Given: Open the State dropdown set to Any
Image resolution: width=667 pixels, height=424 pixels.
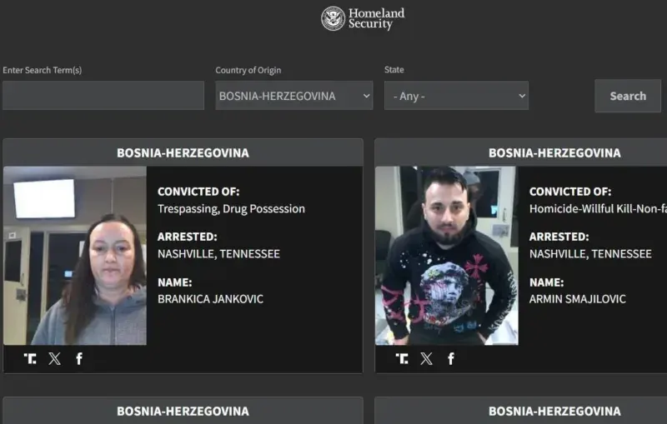Looking at the screenshot, I should pos(456,96).
